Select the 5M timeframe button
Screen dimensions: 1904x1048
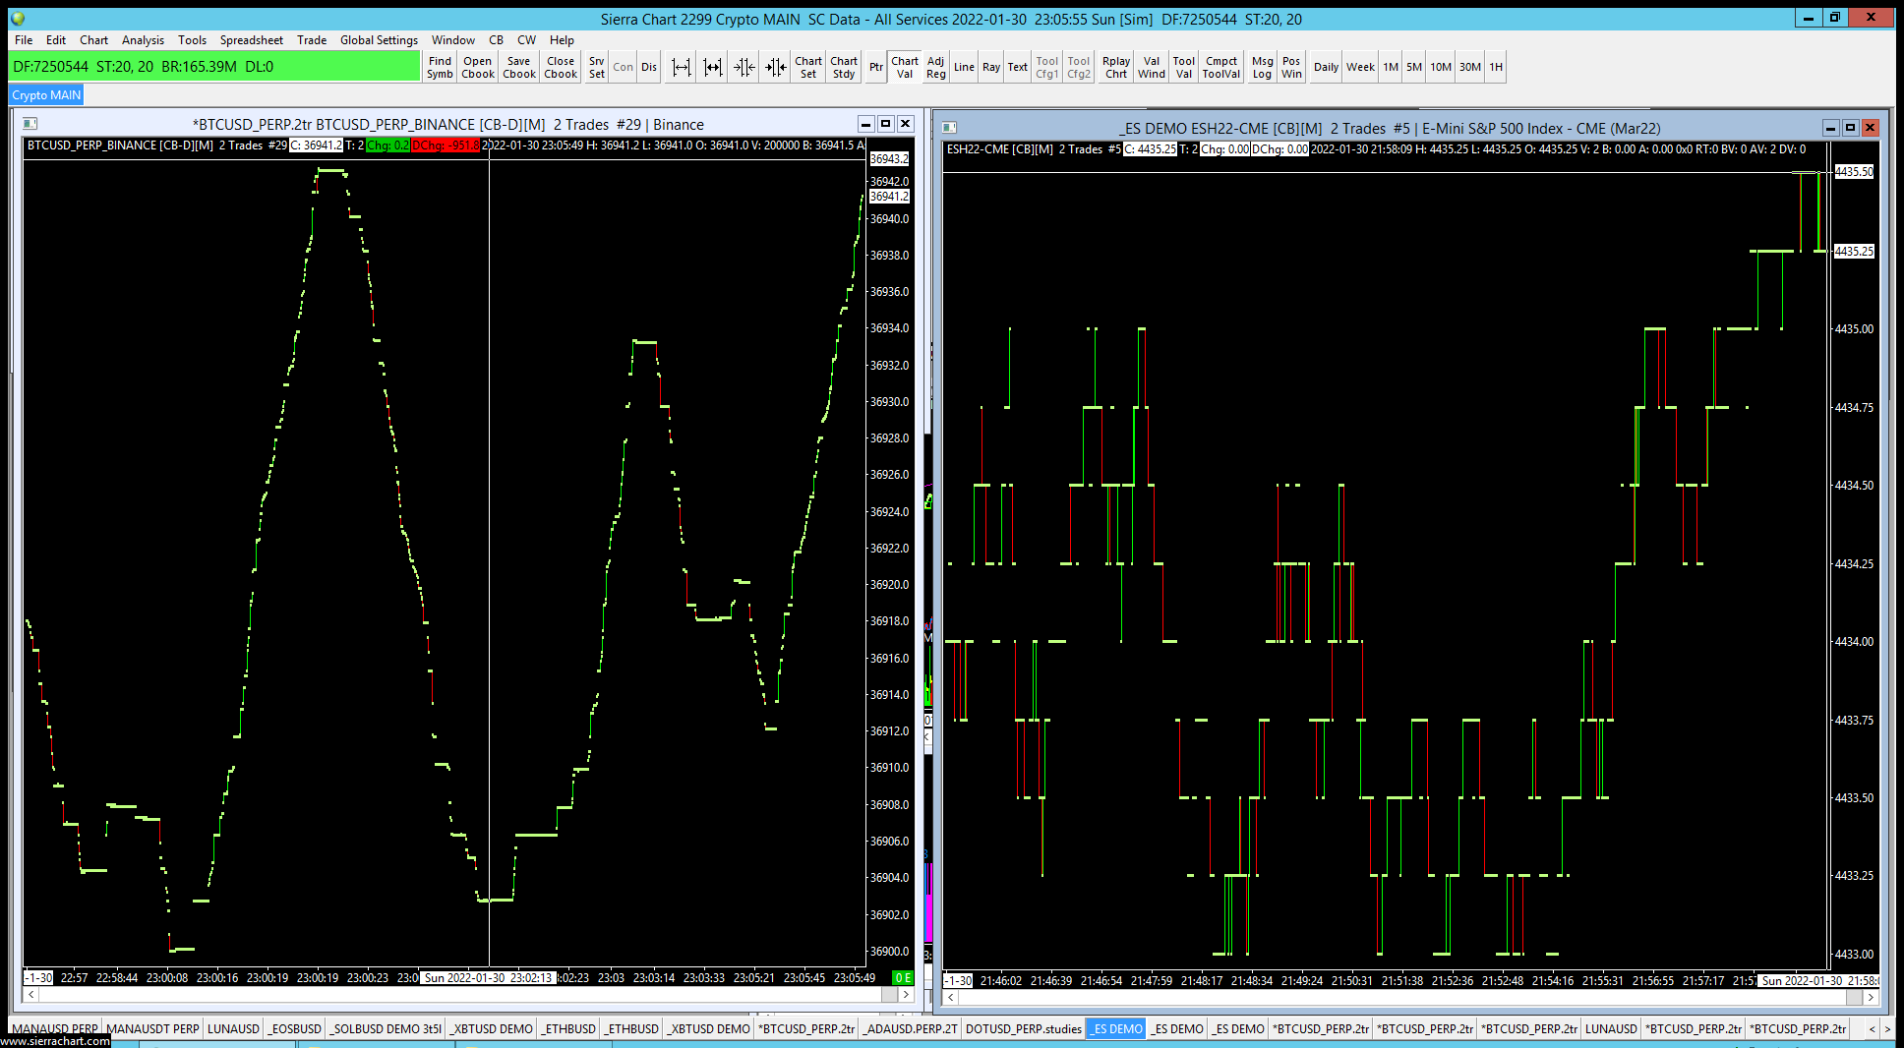(1413, 67)
